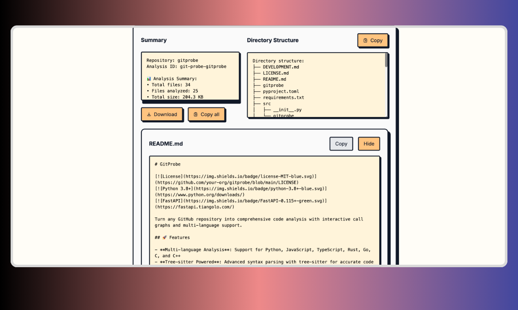Image resolution: width=518 pixels, height=310 pixels.
Task: Click the download arrow icon
Action: pos(149,115)
